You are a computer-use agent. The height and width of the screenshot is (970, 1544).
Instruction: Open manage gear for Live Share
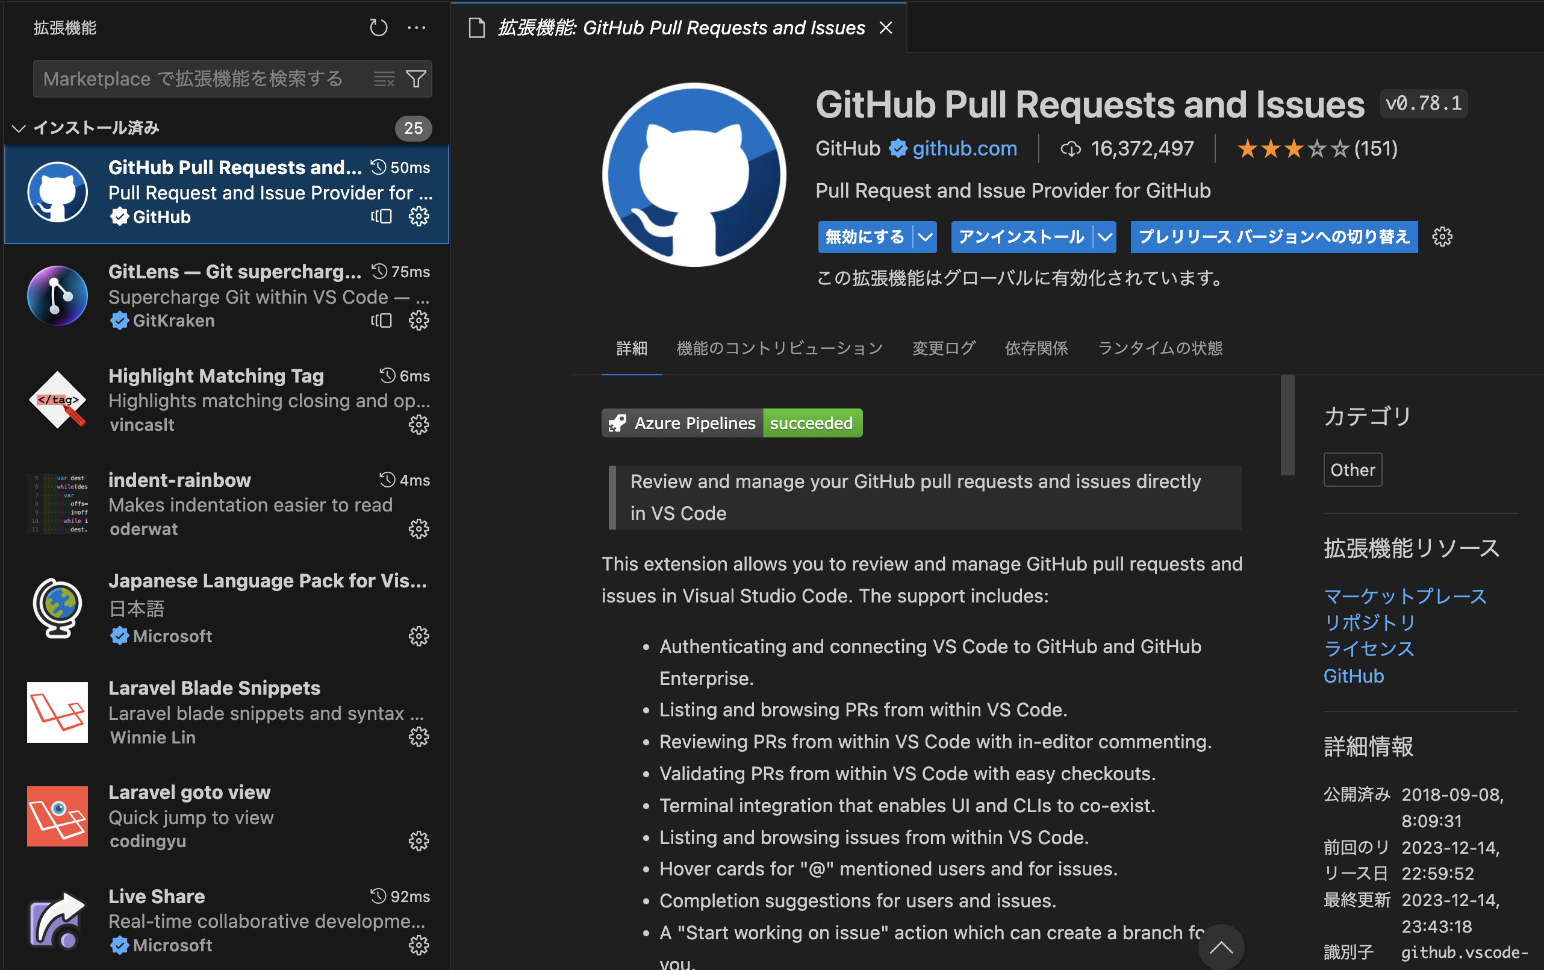coord(419,945)
